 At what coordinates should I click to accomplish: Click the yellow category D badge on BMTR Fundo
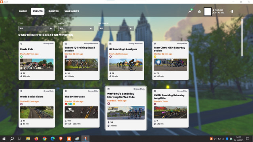tap(74, 104)
